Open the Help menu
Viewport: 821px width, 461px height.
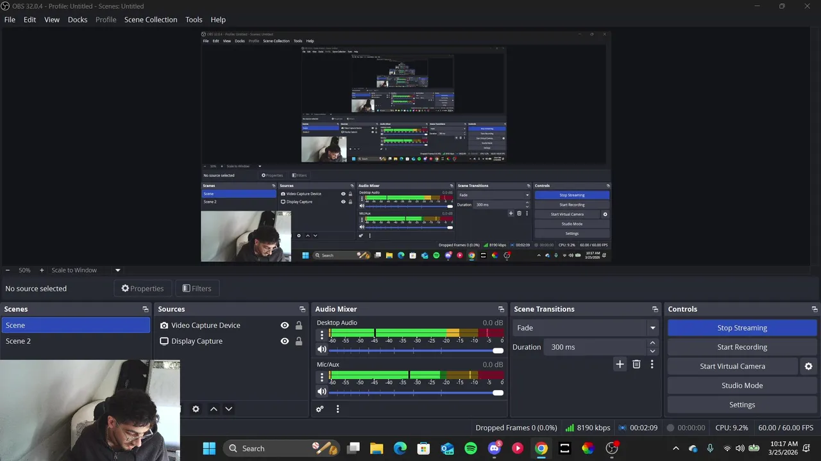(x=218, y=20)
